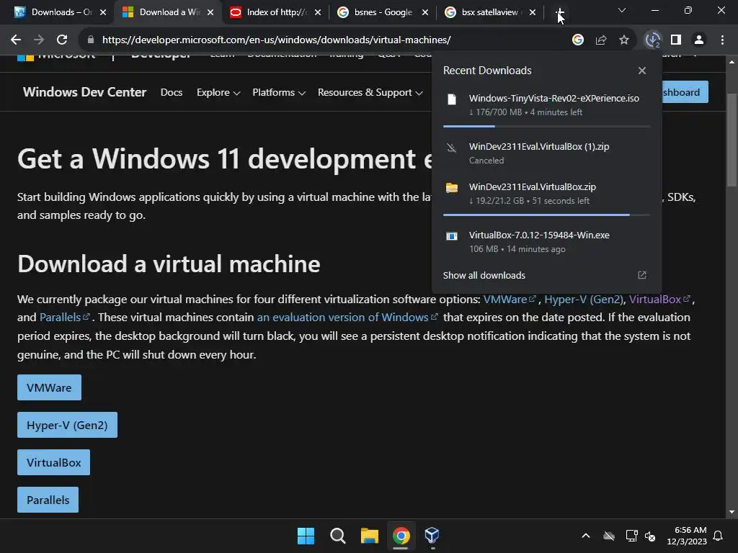Close the Download a Win tab

[x=210, y=12]
